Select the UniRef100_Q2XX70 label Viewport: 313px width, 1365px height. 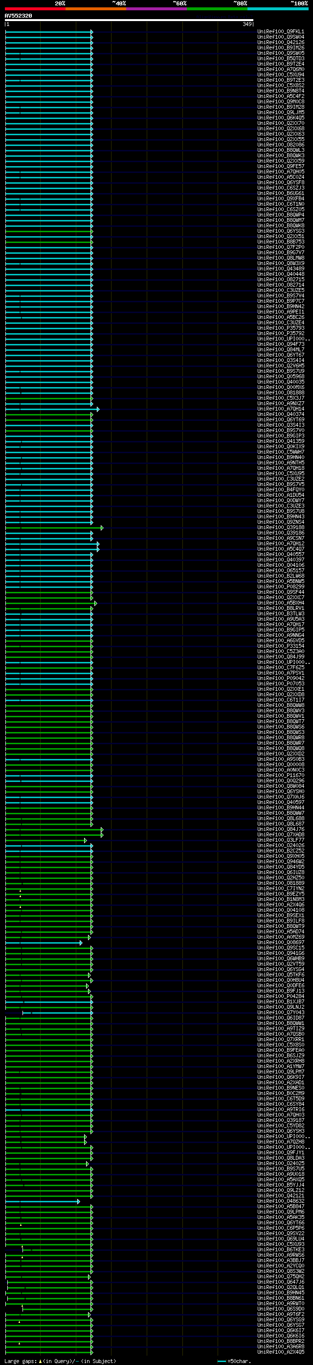tap(281, 123)
